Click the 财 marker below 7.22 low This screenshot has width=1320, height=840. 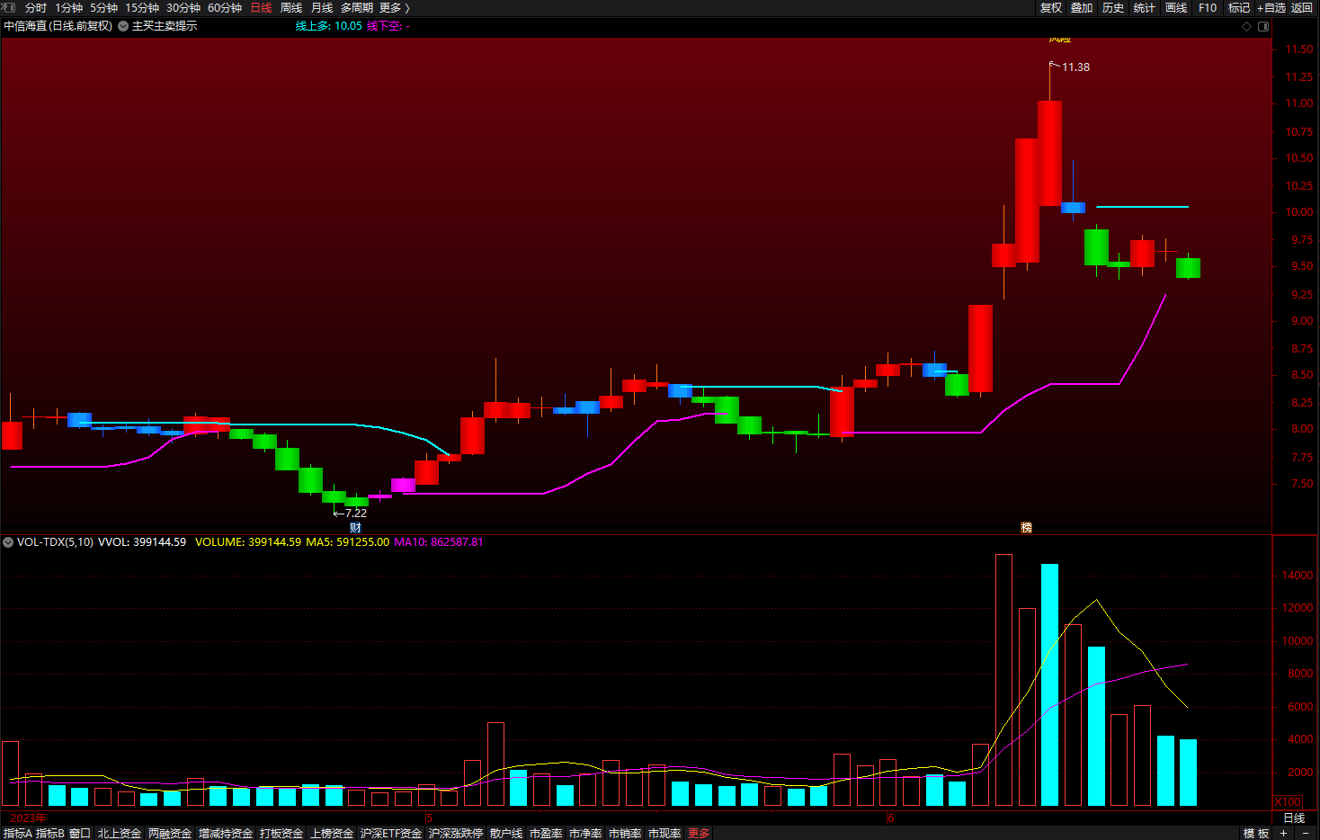click(355, 528)
